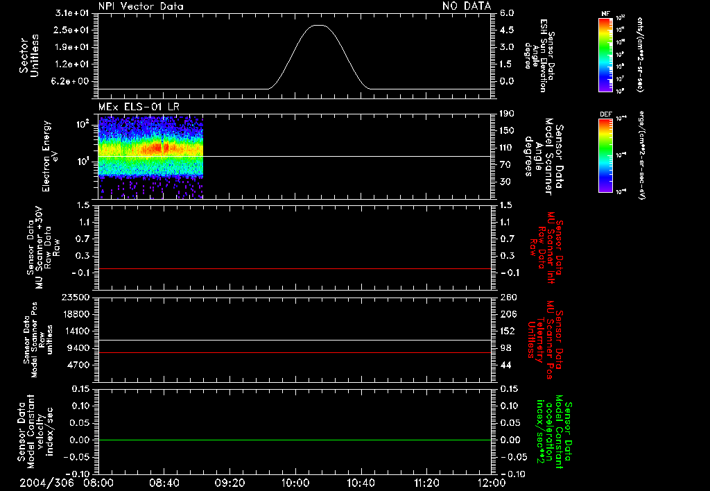This screenshot has width=710, height=491.
Task: Click the '2004/306 08:00' time label
Action: [67, 483]
